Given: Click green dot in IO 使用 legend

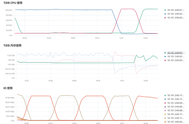Looking at the screenshot, I should [165, 95].
